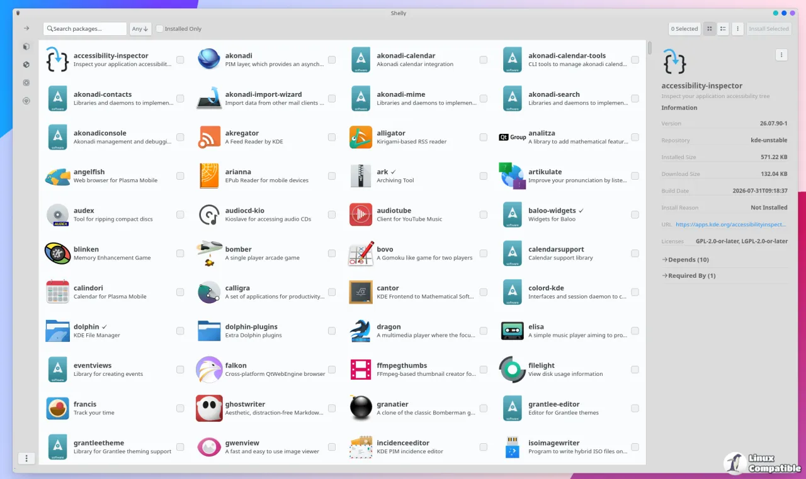Screen dimensions: 806x479
Task: Tick the checkbox beside calligra
Action: pos(332,292)
